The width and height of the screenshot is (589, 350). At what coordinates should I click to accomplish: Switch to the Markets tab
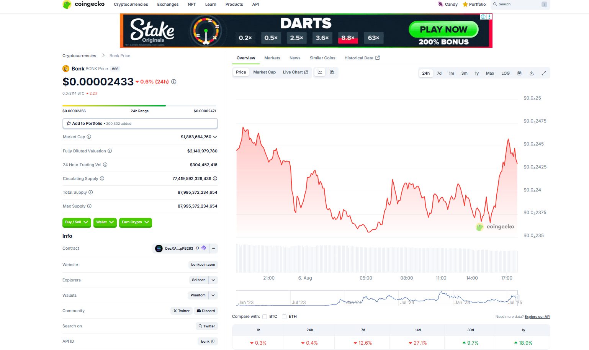pyautogui.click(x=272, y=58)
